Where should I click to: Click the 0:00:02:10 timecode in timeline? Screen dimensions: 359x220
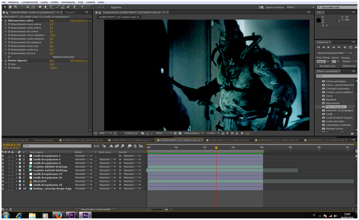click(12, 145)
